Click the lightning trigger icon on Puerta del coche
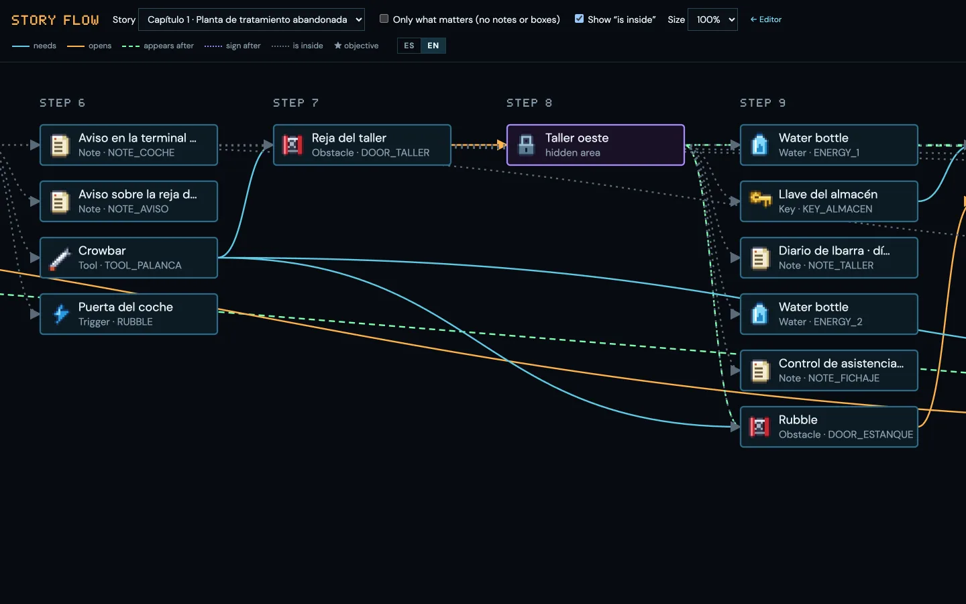 [x=60, y=314]
